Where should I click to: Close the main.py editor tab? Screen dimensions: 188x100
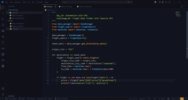(x=55, y=6)
